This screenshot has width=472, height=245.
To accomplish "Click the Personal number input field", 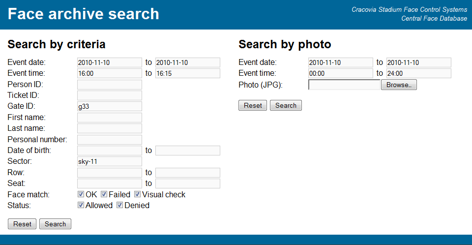I will point(110,140).
